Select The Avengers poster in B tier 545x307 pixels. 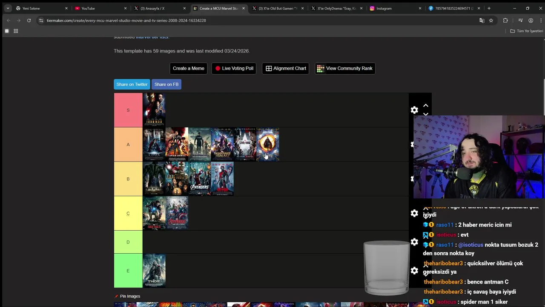200,179
